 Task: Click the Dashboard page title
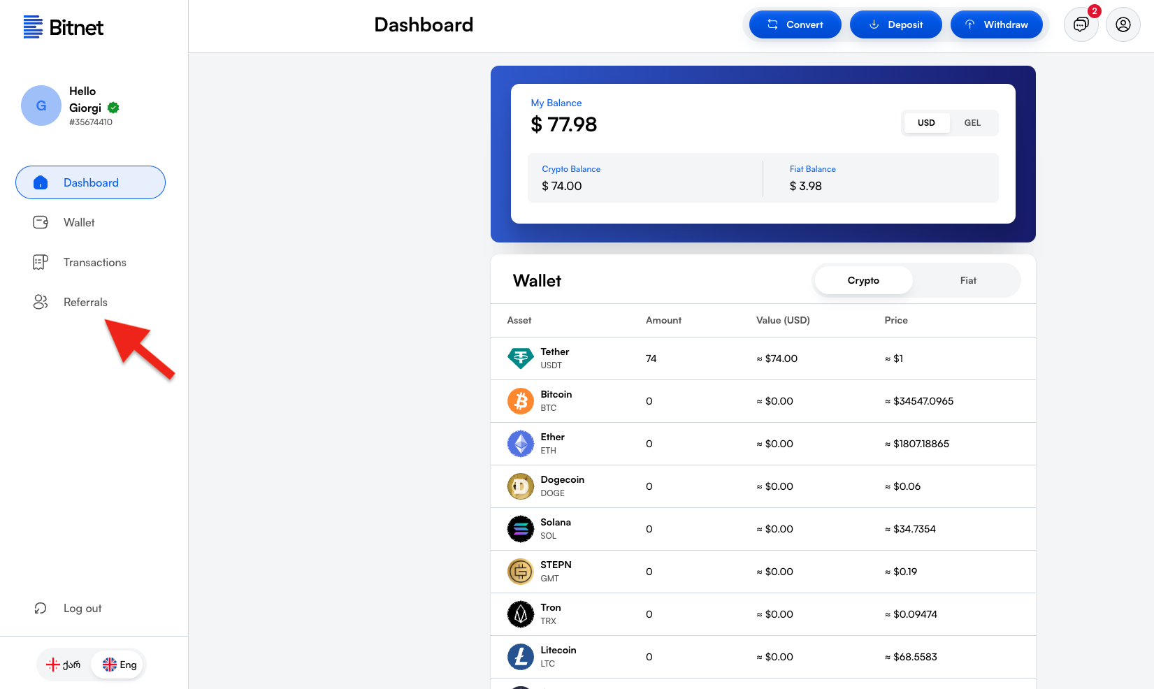tap(424, 25)
